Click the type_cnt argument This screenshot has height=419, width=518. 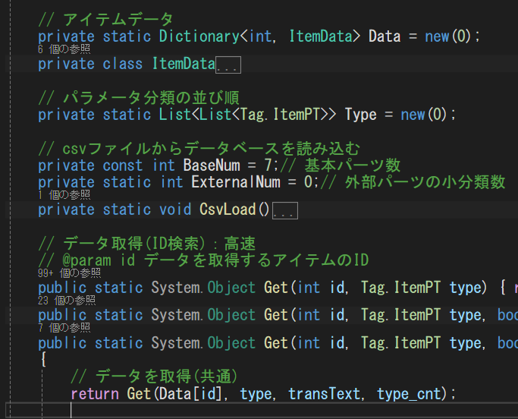[409, 394]
